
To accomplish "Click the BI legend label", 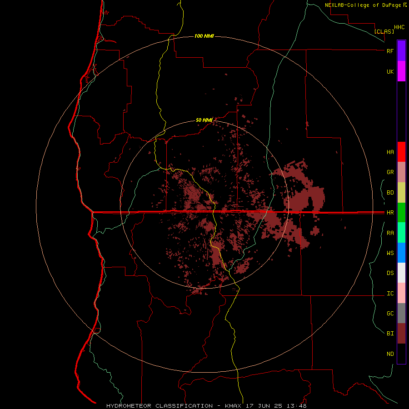I will [390, 334].
